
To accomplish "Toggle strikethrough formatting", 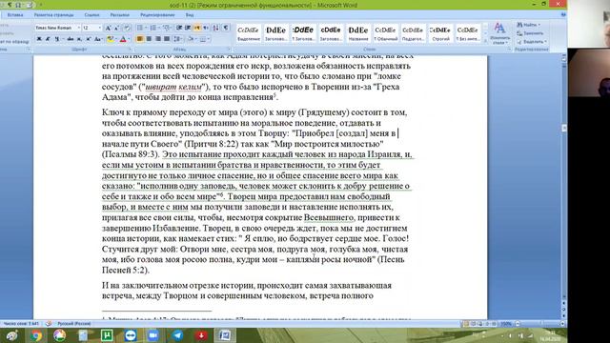I will [x=70, y=39].
